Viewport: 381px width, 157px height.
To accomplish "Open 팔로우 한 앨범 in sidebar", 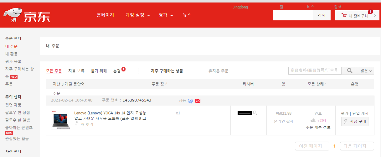I will point(18,120).
